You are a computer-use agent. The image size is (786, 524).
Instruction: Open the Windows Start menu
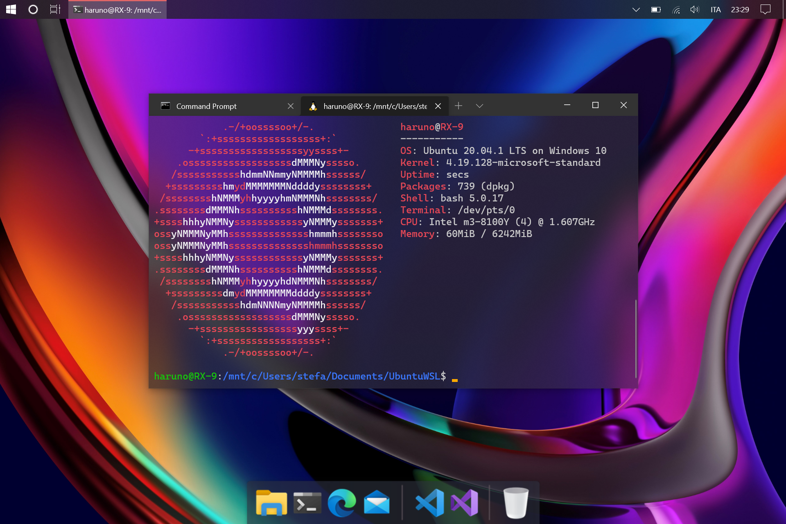pyautogui.click(x=11, y=9)
